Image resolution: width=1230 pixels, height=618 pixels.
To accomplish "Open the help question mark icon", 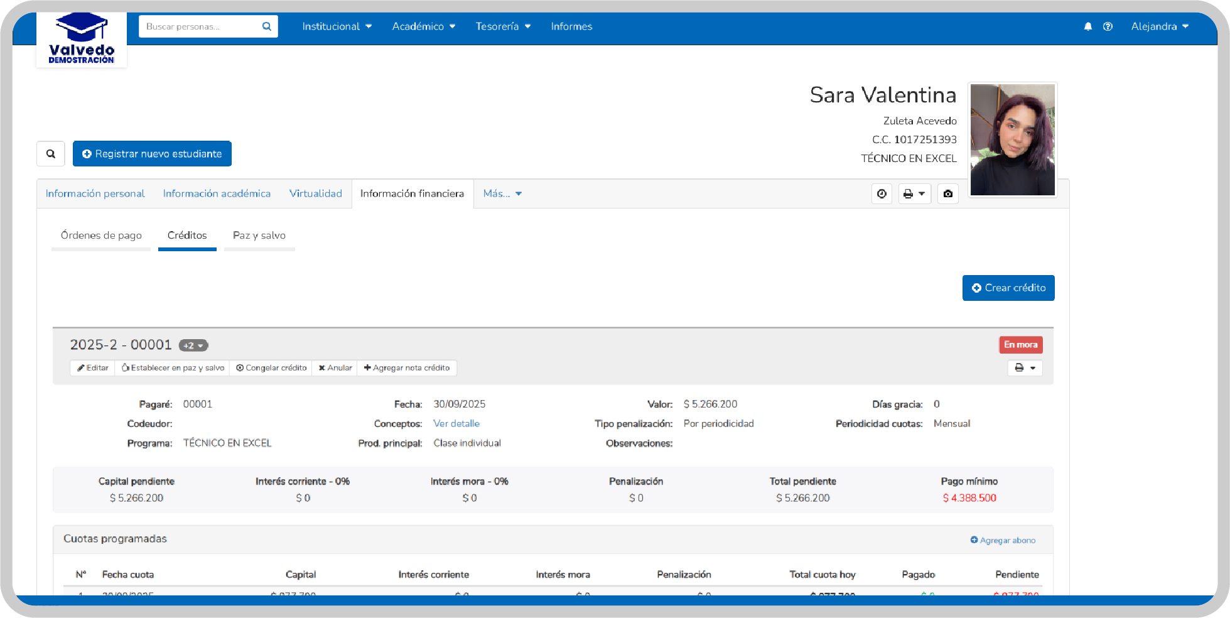I will (x=1108, y=26).
